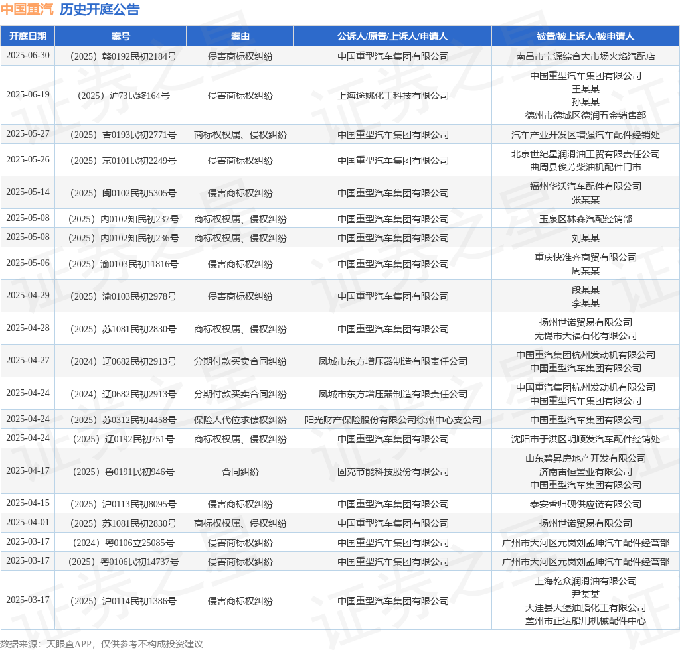680x650 pixels.
Task: Select case number 苏0312民初4458号
Action: tap(123, 420)
